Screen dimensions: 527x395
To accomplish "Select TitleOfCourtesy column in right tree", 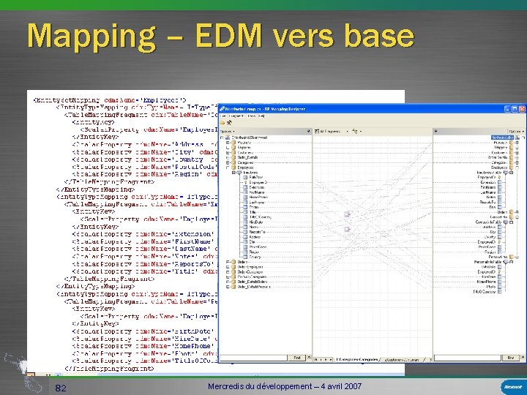I will [x=485, y=292].
